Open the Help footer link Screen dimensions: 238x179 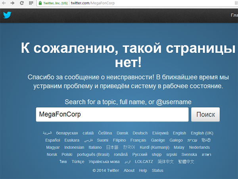[143, 171]
